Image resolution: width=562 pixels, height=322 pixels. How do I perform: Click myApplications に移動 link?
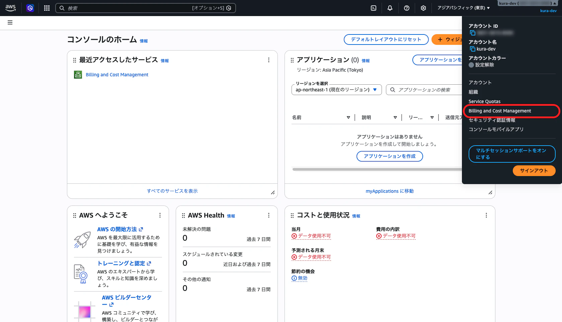pos(390,191)
